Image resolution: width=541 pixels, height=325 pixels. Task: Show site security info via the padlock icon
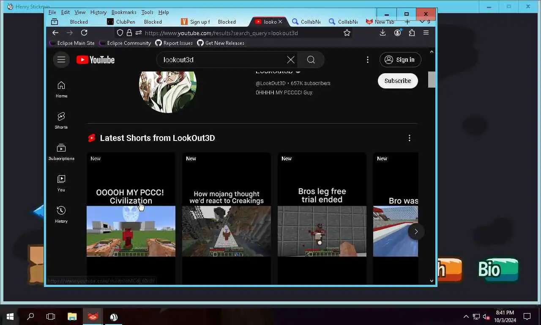[x=129, y=33]
